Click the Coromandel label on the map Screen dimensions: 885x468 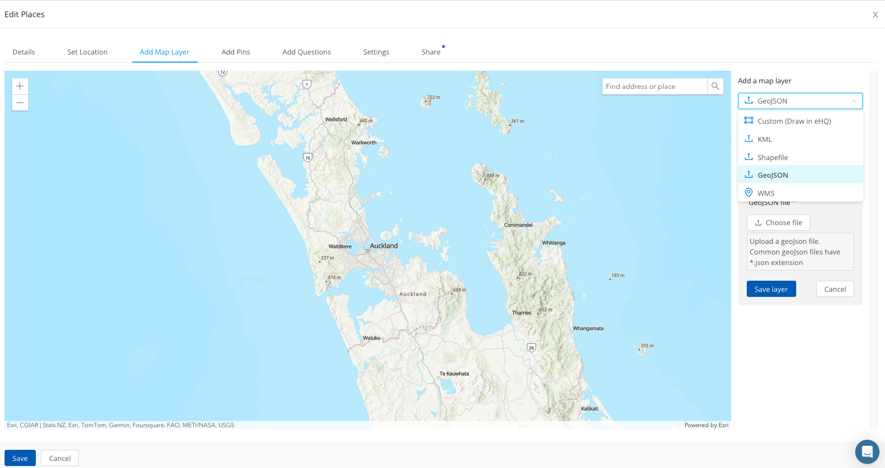click(x=518, y=225)
